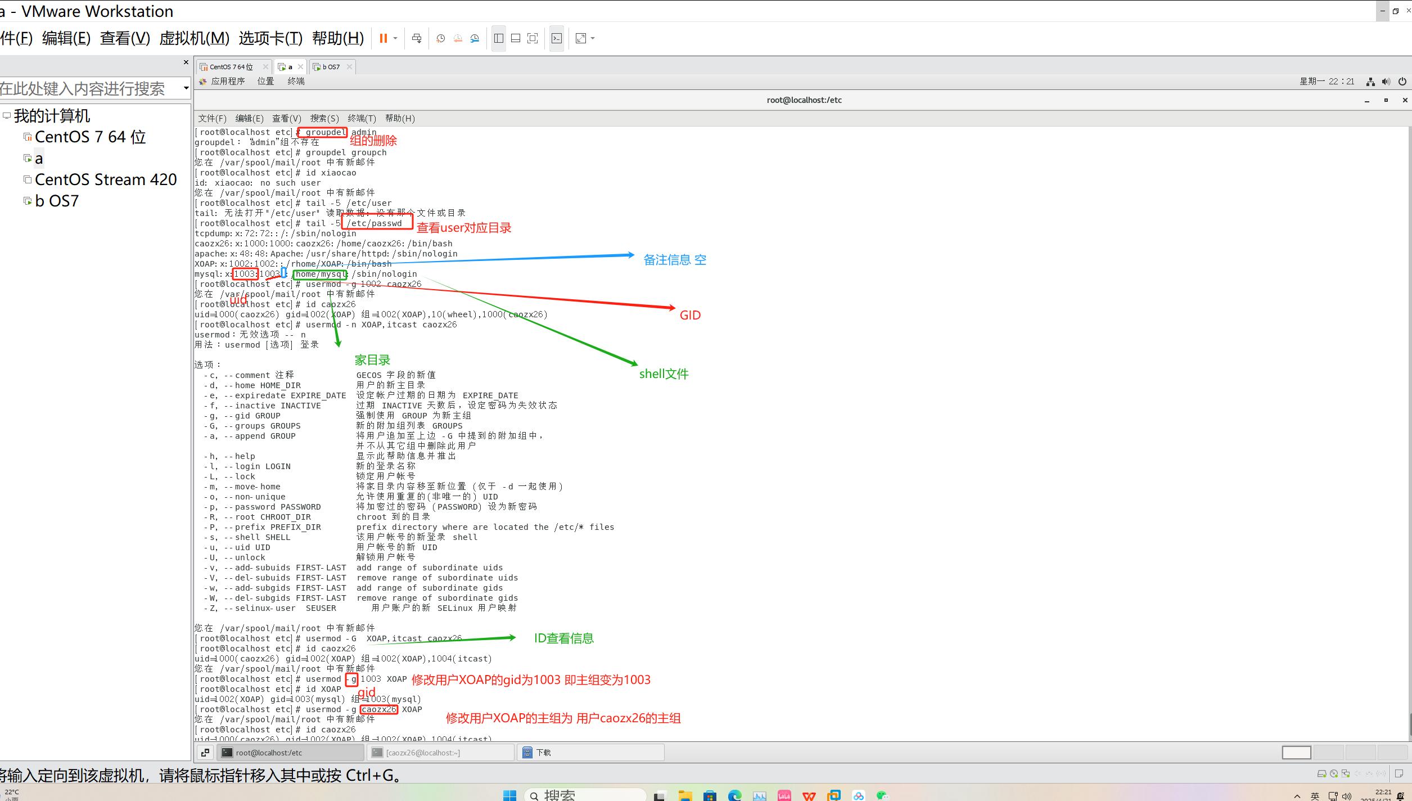Open the 应用程序 menu in guest panel
1412x801 pixels.
[227, 82]
